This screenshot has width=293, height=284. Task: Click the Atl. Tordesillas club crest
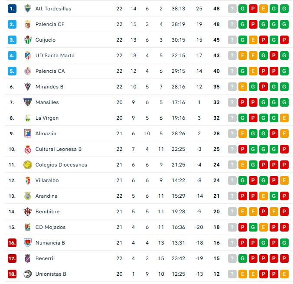click(28, 9)
